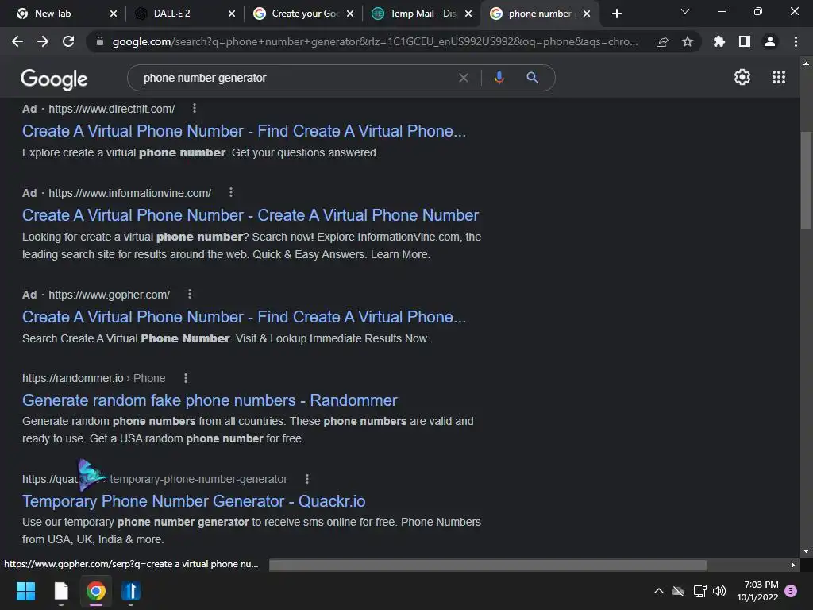Click the scroll right arrow
The image size is (813, 610).
coord(793,565)
